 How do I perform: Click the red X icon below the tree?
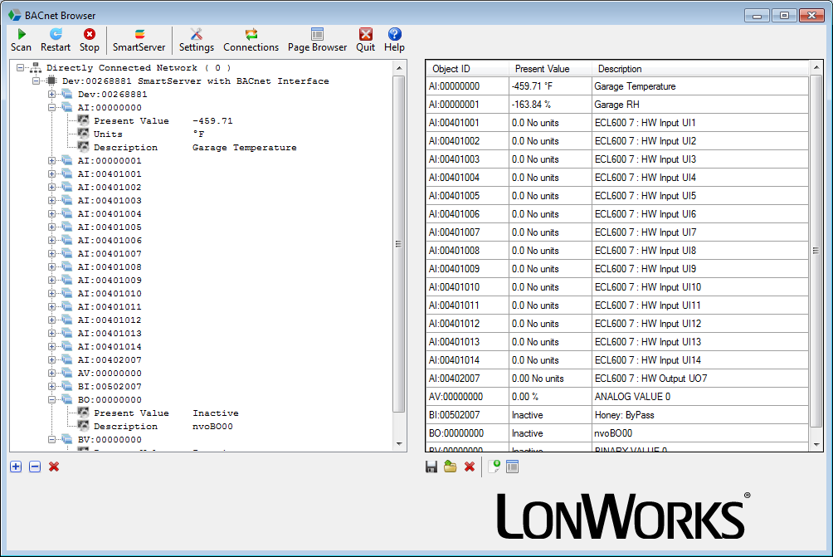54,467
